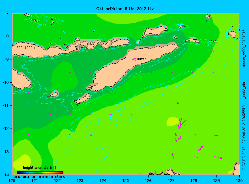Click the vertical 'ocean_nr00_20121018' text

tap(244, 48)
